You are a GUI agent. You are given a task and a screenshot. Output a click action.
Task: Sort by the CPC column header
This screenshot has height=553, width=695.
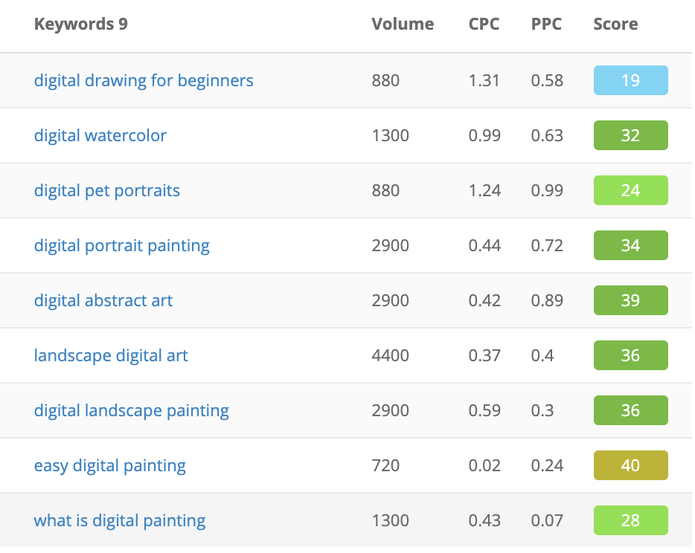coord(484,24)
